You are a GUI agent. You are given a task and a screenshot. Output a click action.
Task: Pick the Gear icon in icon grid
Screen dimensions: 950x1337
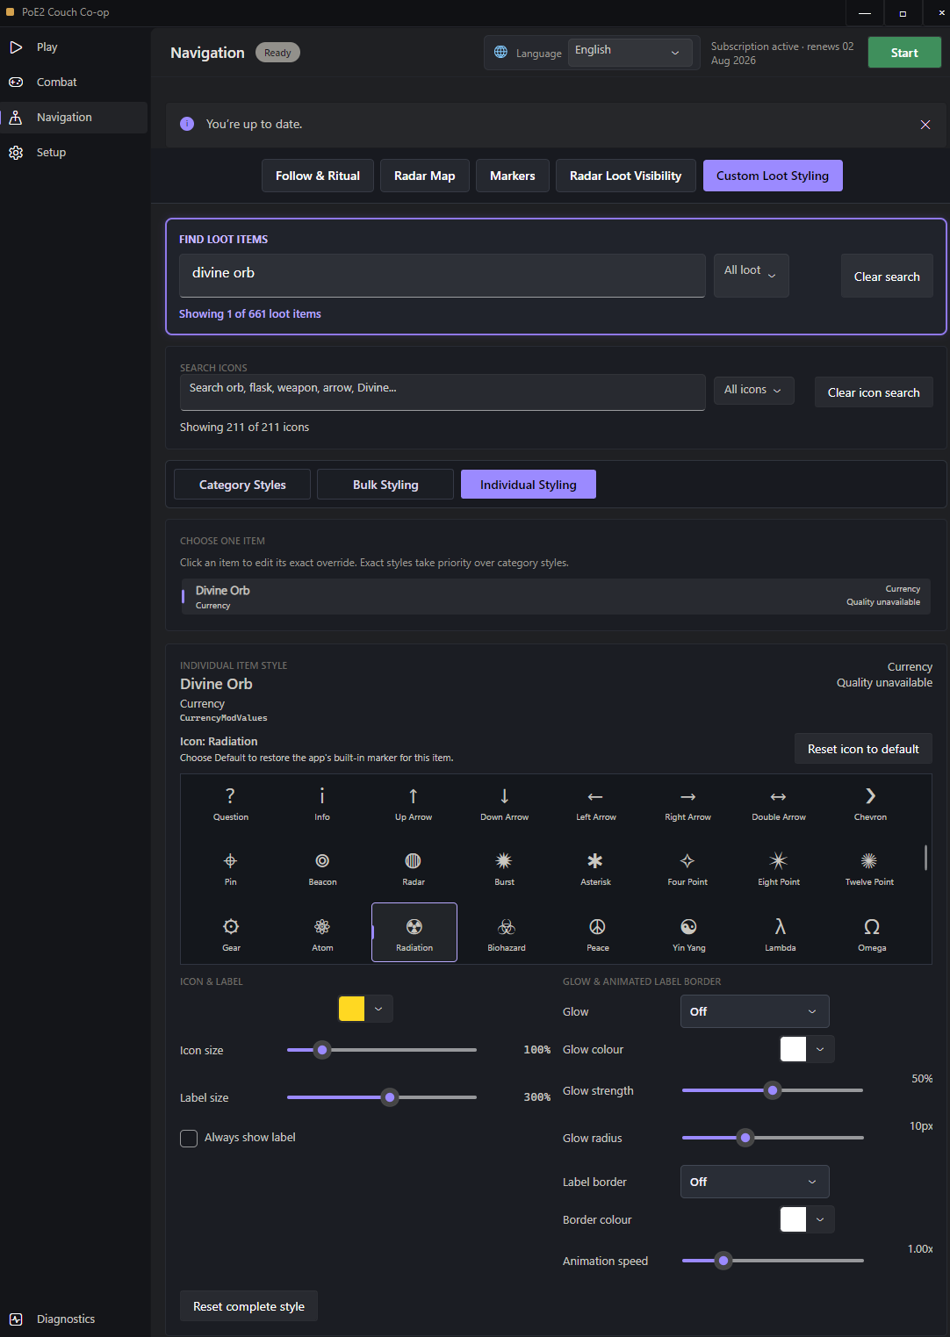231,933
